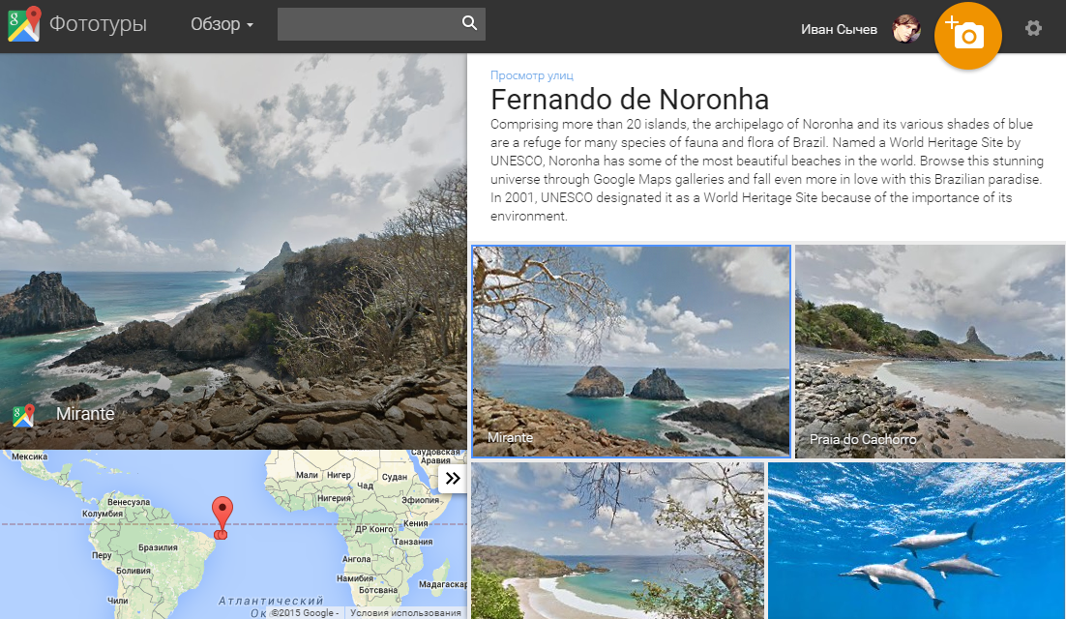Click Бразилия label on the map

click(158, 547)
